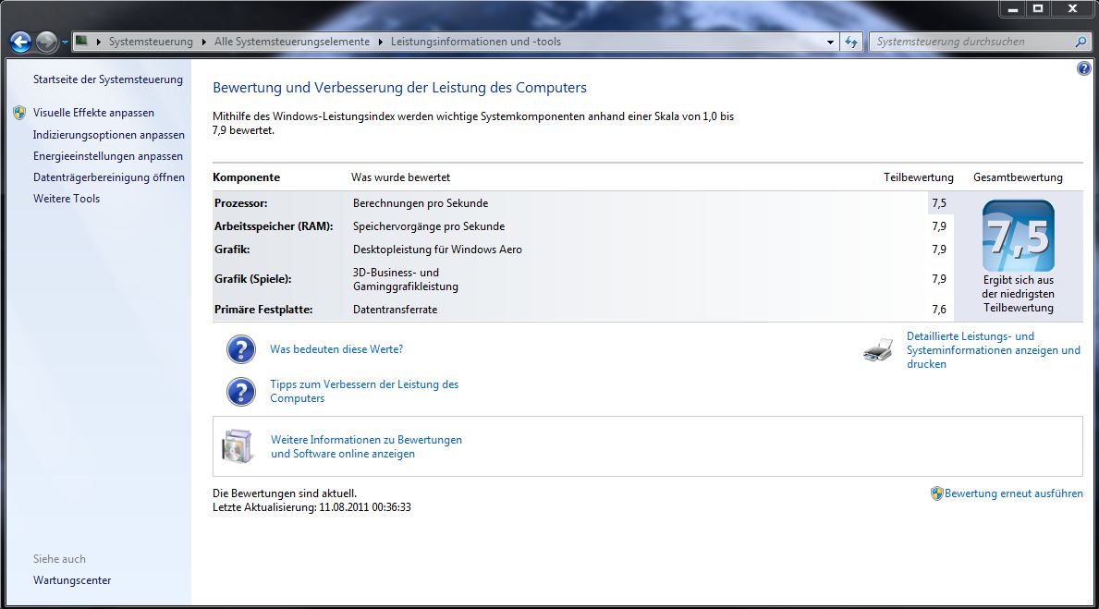
Task: Run Bewertung erneut ausführen
Action: point(1013,493)
